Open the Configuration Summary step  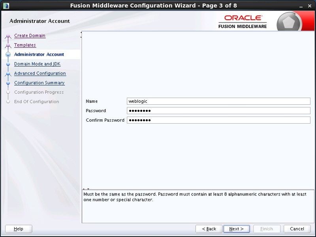(x=39, y=83)
